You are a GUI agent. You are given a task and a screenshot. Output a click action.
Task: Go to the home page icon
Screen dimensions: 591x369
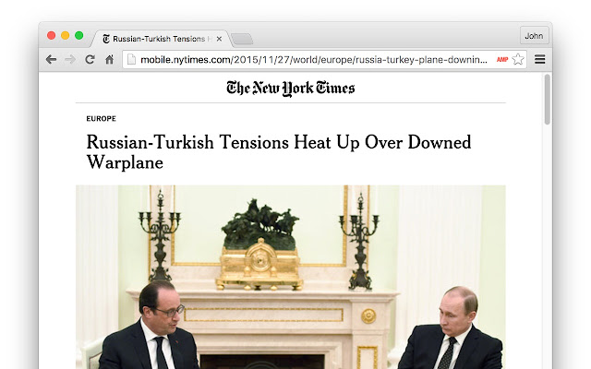109,59
